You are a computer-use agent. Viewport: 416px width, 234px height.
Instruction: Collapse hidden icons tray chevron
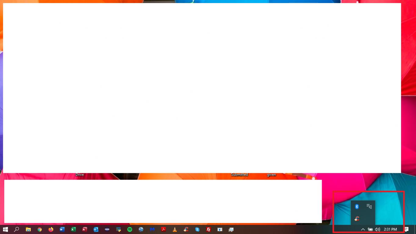363,229
